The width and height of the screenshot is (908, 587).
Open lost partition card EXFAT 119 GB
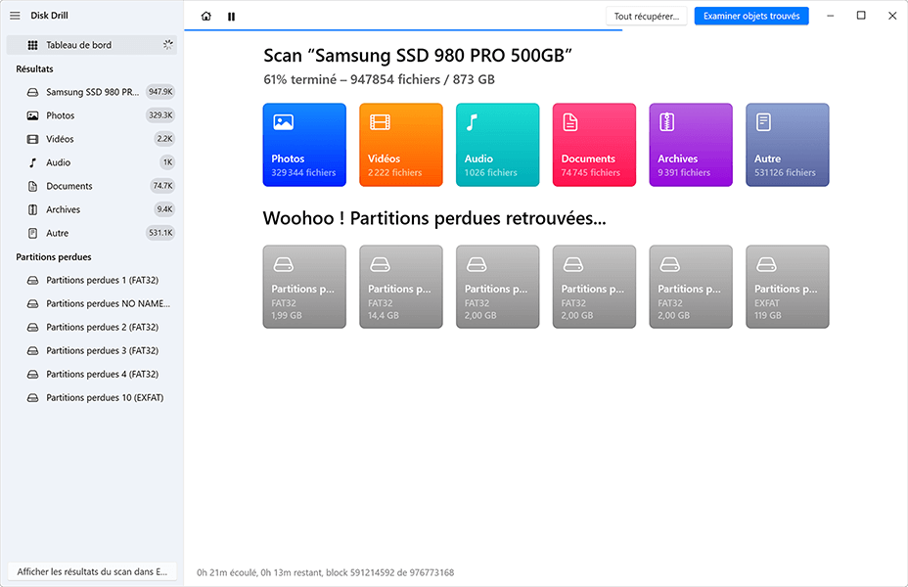(788, 287)
